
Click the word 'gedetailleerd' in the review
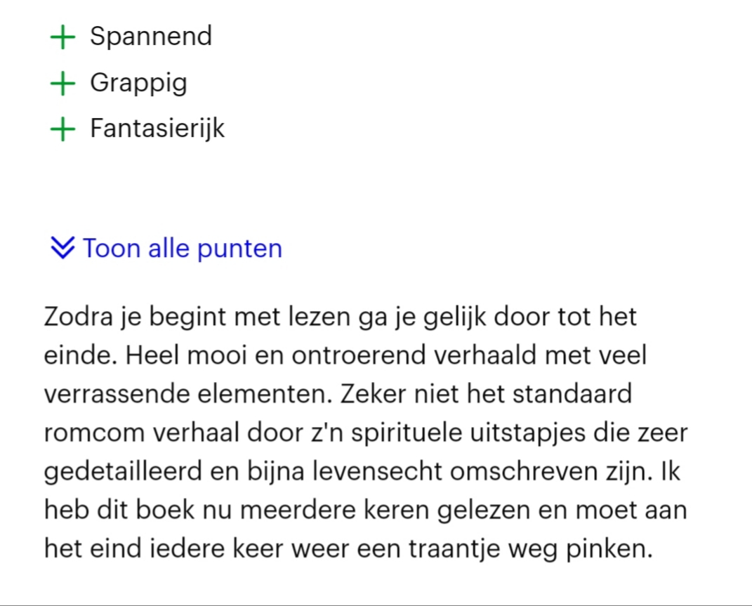pyautogui.click(x=123, y=472)
